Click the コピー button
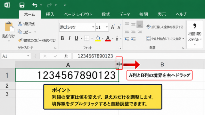Screen dimensions: 205x115 (x=25, y=32)
